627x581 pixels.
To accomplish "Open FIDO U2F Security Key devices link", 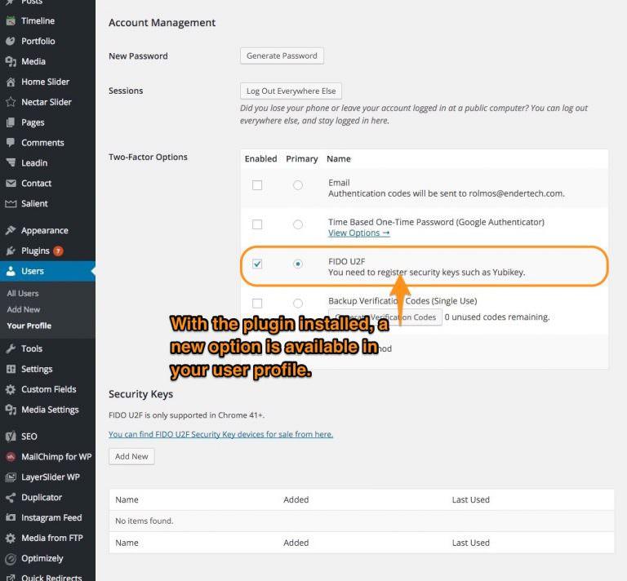I will pos(220,434).
